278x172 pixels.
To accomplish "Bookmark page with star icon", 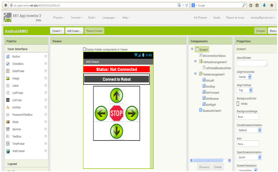I will 251,5.
